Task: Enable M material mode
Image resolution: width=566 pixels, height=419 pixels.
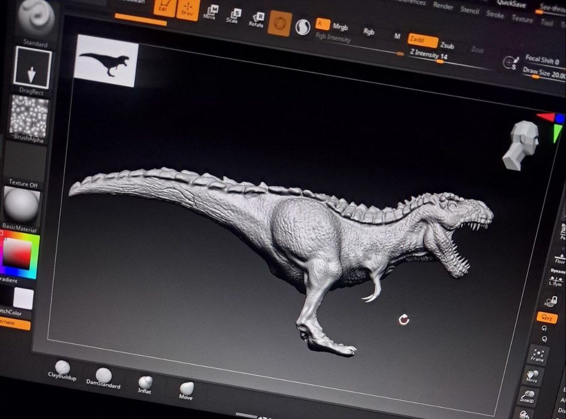Action: click(397, 36)
